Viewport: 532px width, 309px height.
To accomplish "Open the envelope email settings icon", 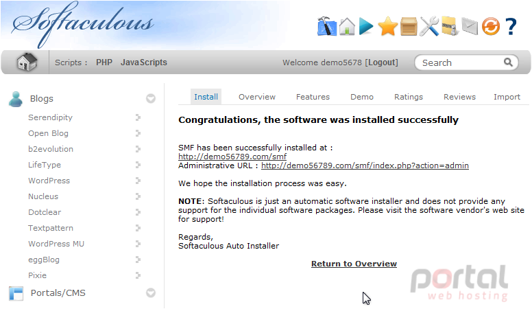I will point(470,26).
